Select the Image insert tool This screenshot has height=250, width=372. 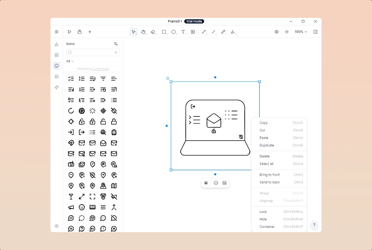point(193,32)
